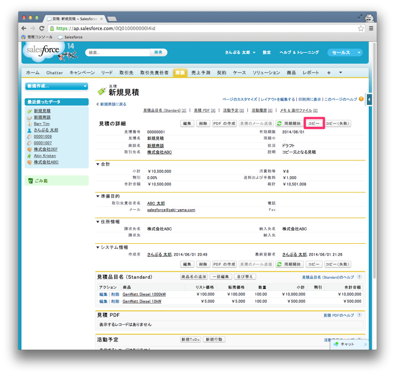
Task: Open the 株式会社ABC 取引先名 link
Action: coord(159,152)
